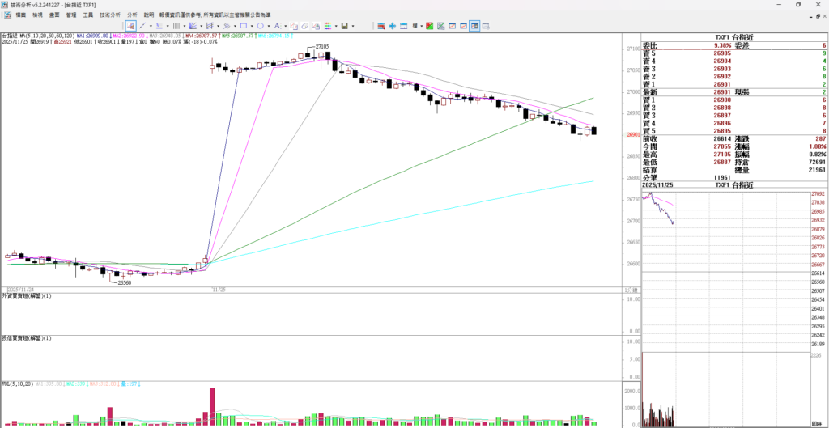Screen dimensions: 829x428
Task: Expand dropdown arrow next to save icon
Action: pyautogui.click(x=353, y=26)
